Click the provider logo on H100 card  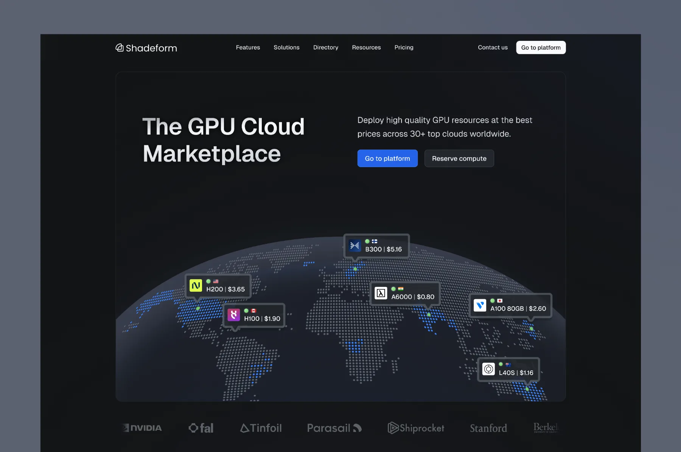click(233, 315)
